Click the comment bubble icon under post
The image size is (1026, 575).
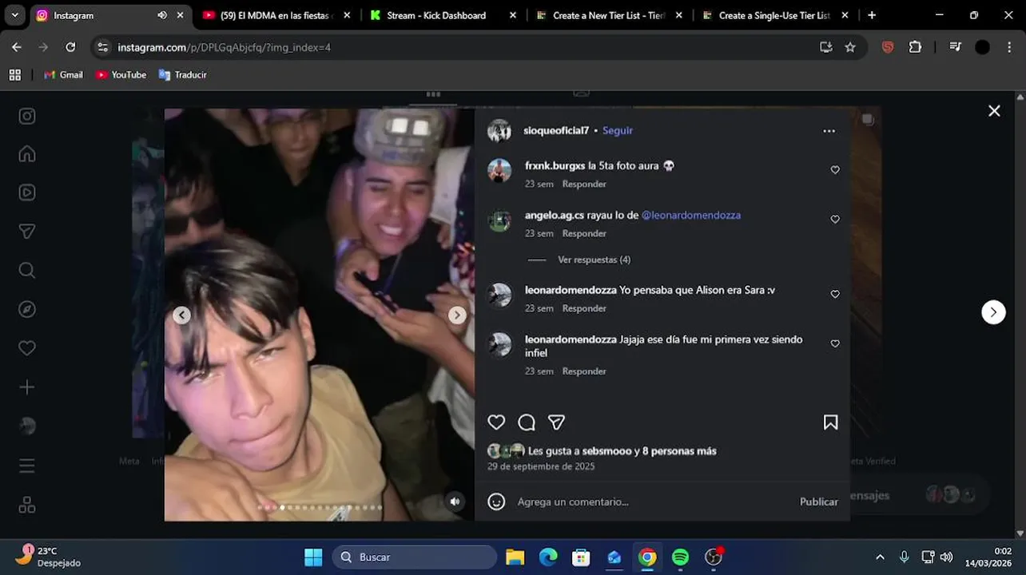click(x=527, y=422)
